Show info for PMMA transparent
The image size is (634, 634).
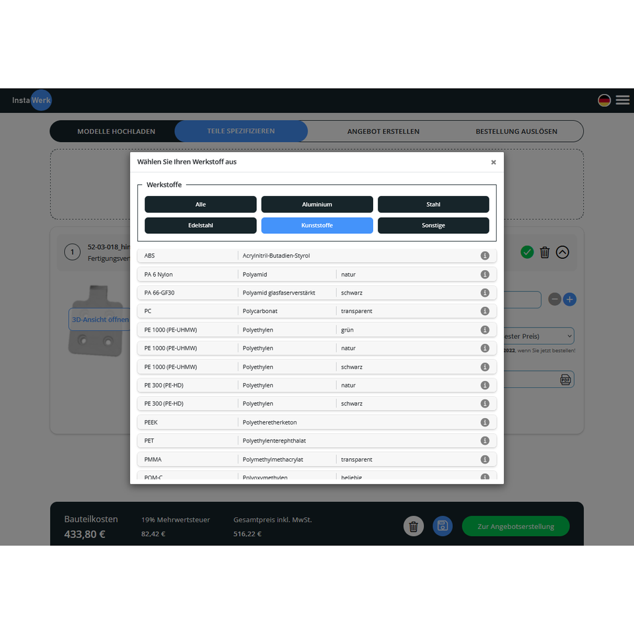485,460
